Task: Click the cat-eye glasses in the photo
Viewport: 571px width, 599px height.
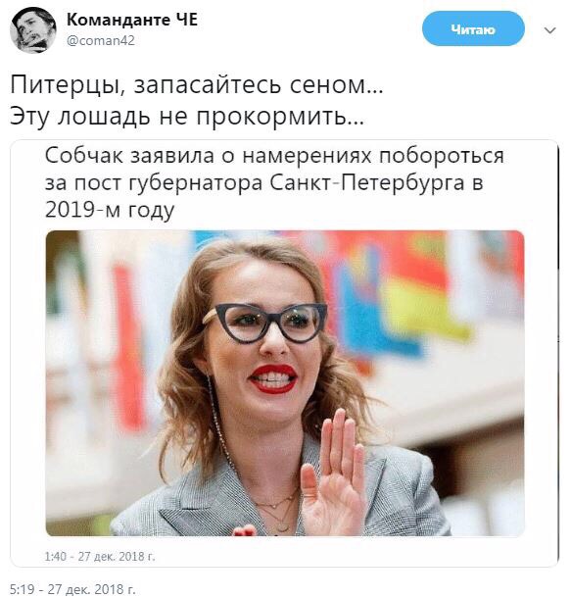Action: click(267, 323)
